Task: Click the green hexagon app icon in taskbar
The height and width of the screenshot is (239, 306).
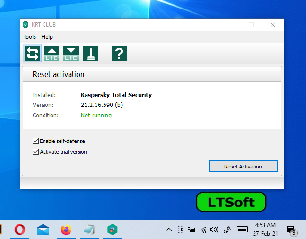Action: (113, 230)
